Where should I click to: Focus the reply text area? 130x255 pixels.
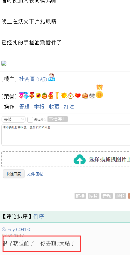[x=66, y=135]
